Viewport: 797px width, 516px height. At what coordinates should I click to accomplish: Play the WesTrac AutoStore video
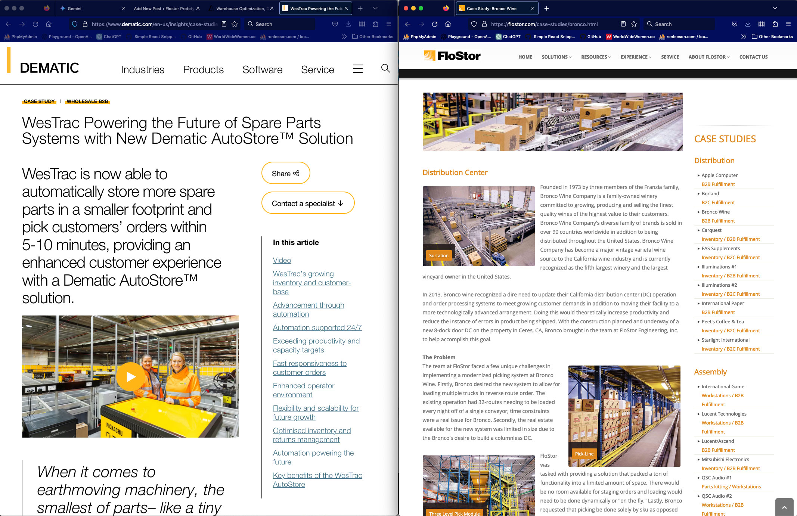[x=130, y=376]
